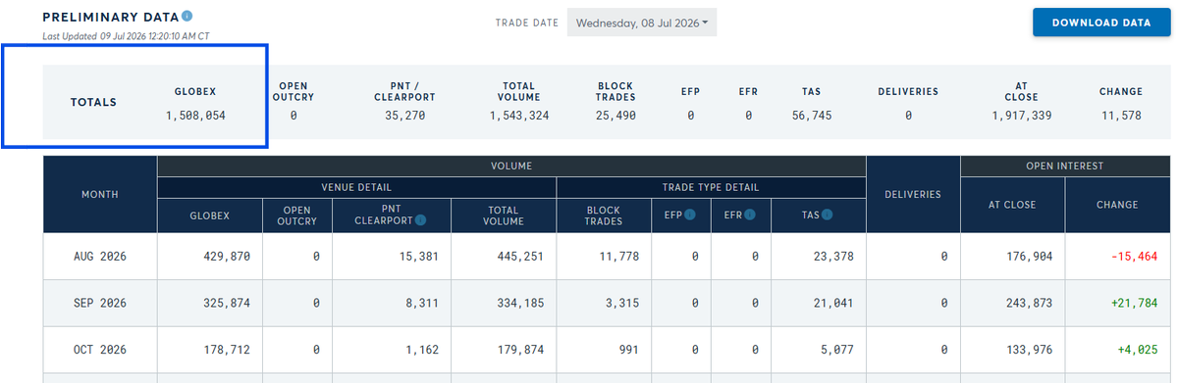
Task: Click the EFR column info icon
Action: pyautogui.click(x=751, y=214)
